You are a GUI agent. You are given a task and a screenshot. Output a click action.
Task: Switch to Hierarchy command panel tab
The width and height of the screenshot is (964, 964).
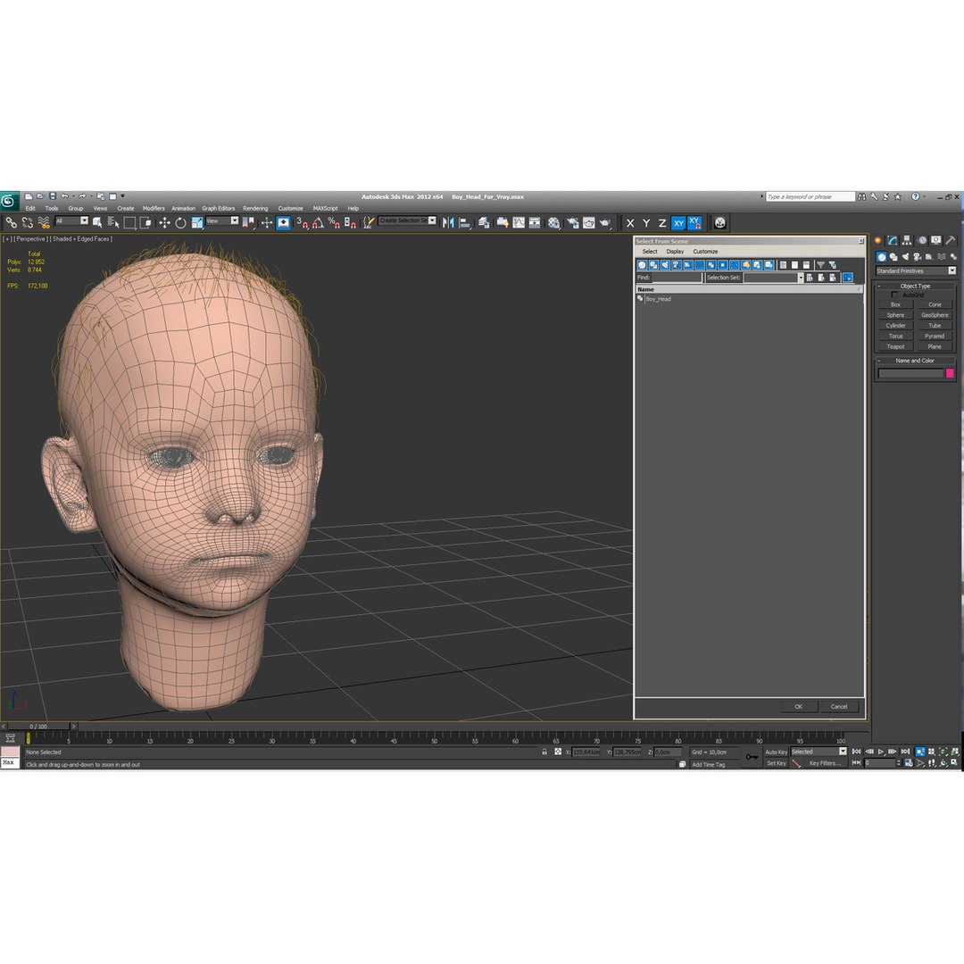pyautogui.click(x=907, y=240)
